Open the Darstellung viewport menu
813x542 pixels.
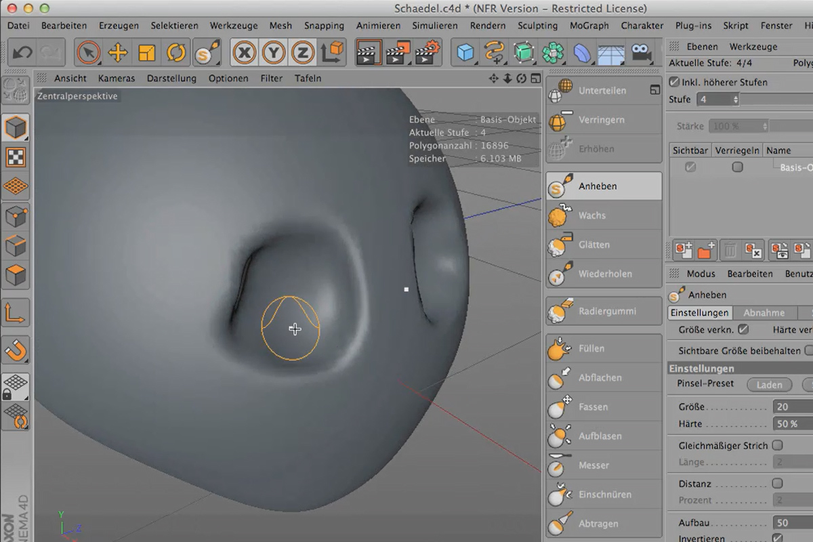[x=171, y=78]
